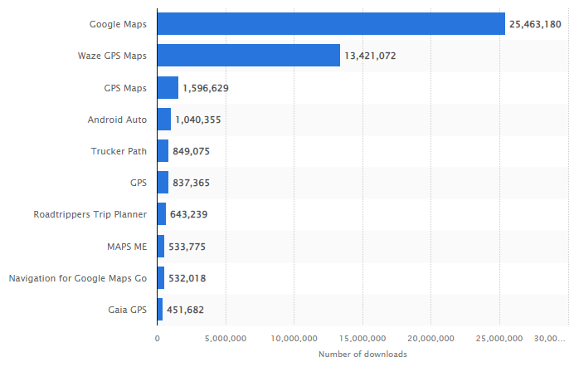Click the Google Maps bar
Screen dimensions: 574x367
(x=331, y=24)
